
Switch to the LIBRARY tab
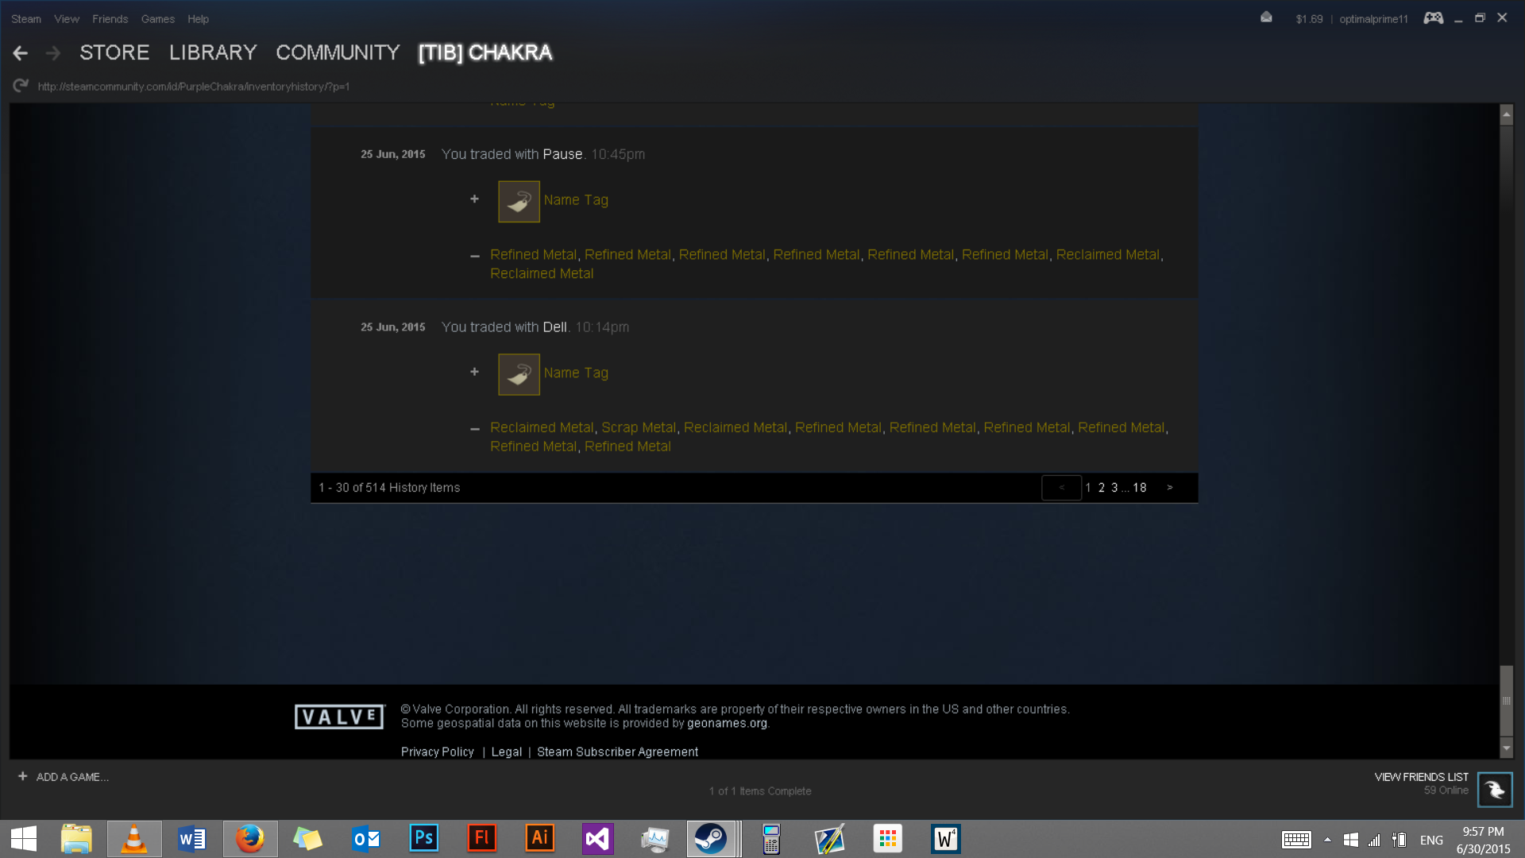[212, 52]
